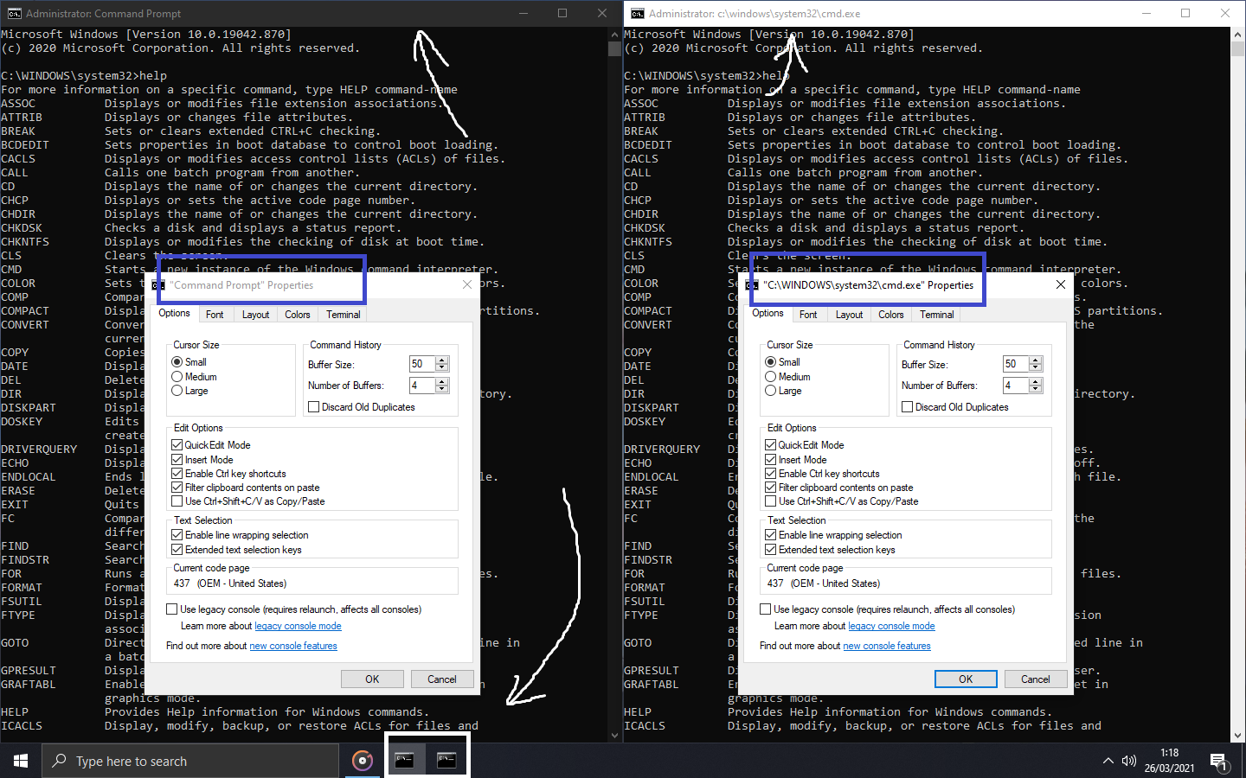Click the left Properties dialog title icon
This screenshot has width=1246, height=778.
(x=158, y=284)
